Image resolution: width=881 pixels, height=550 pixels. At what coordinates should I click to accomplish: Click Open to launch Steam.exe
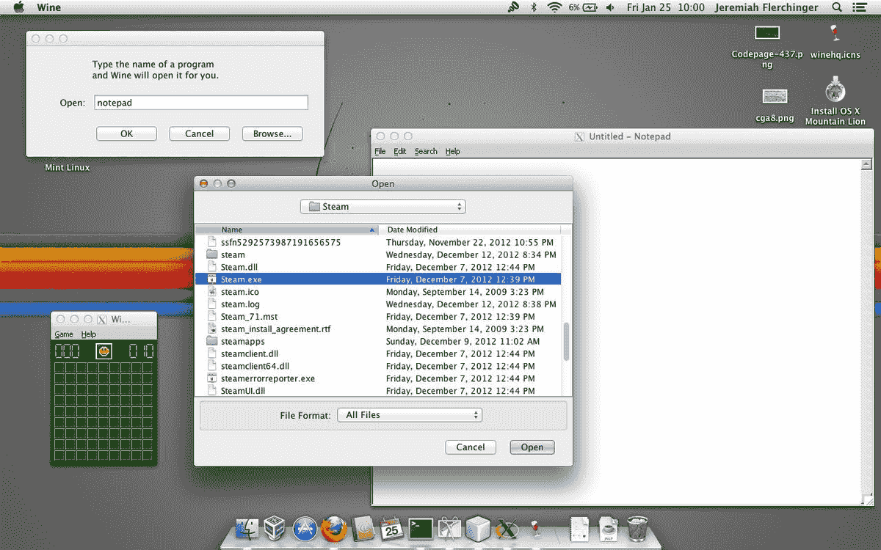point(532,447)
